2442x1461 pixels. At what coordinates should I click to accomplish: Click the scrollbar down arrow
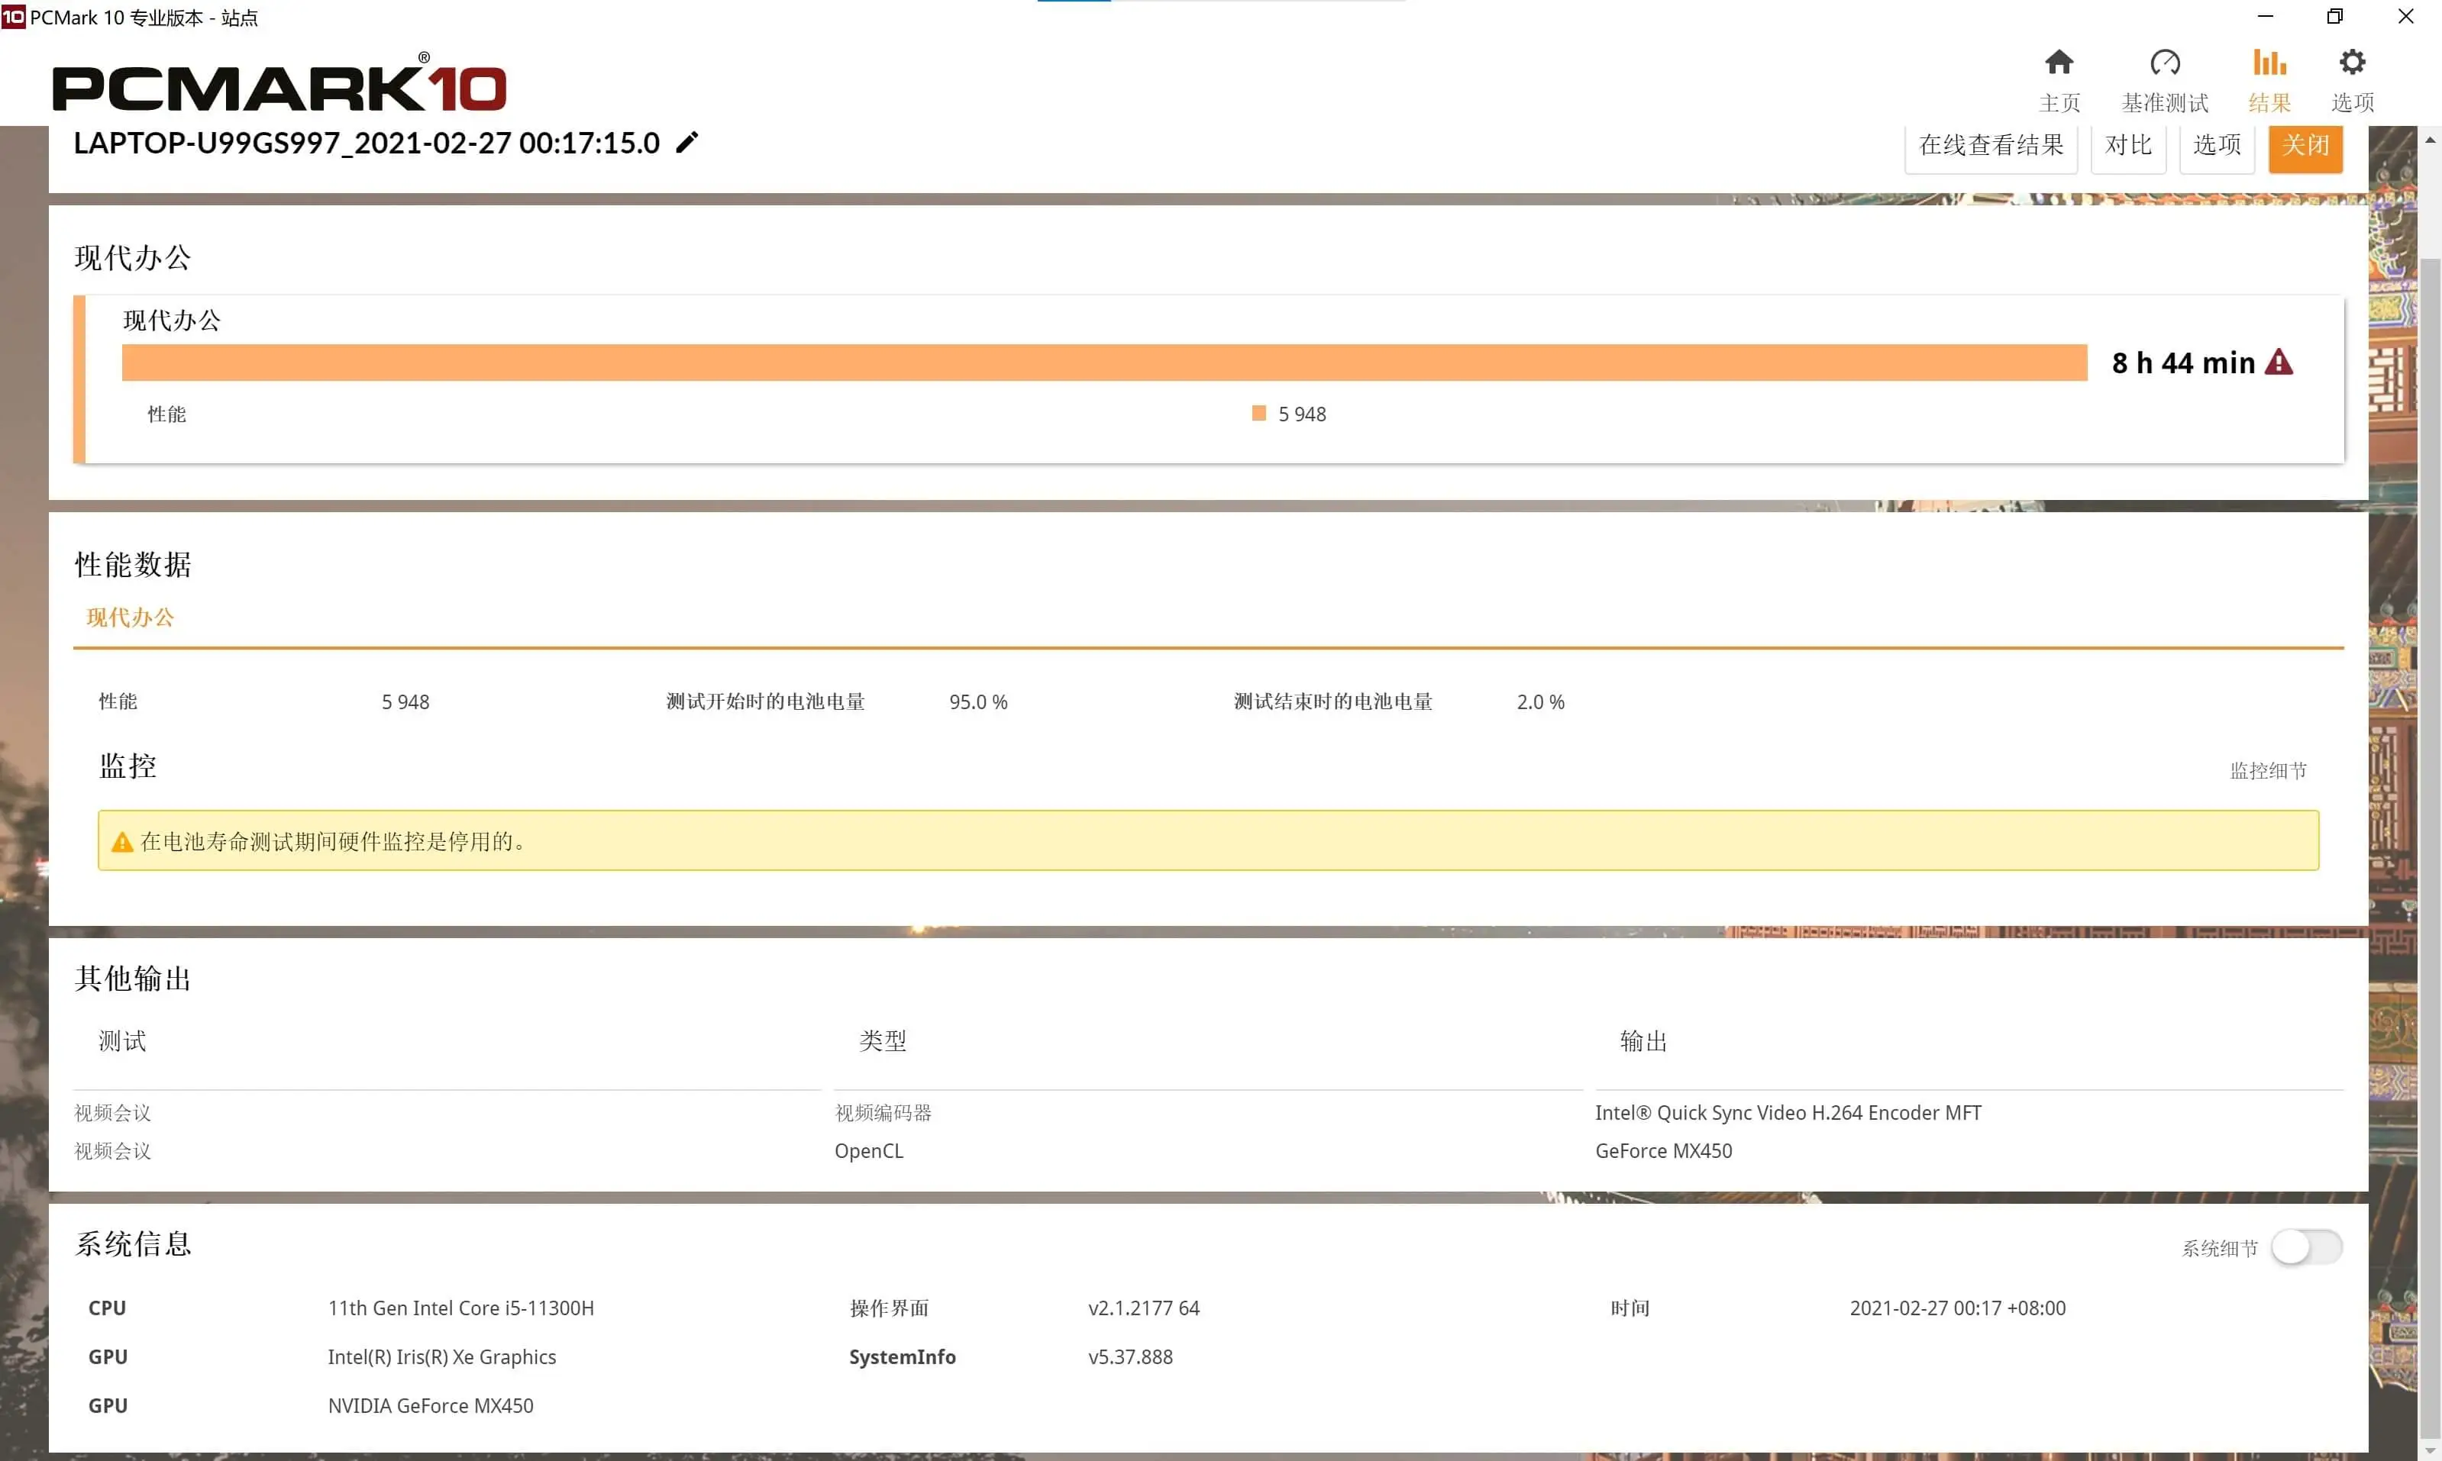[x=2429, y=1451]
